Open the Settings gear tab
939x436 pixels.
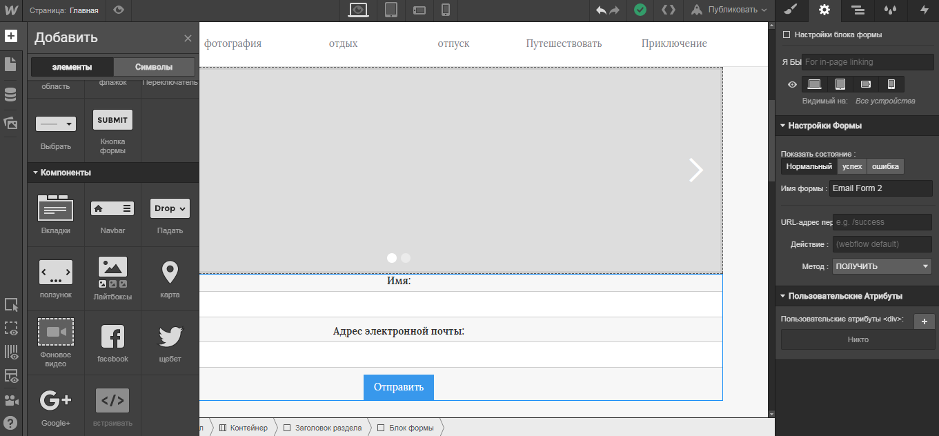tap(824, 10)
